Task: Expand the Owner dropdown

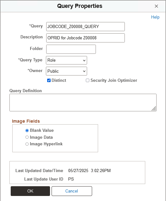Action: click(66, 71)
